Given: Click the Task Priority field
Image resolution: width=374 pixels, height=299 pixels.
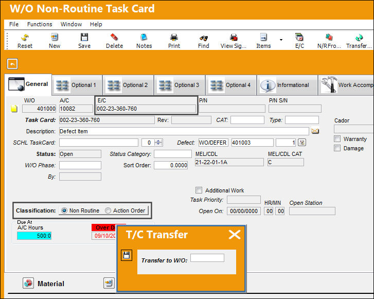Looking at the screenshot, I should tap(244, 200).
